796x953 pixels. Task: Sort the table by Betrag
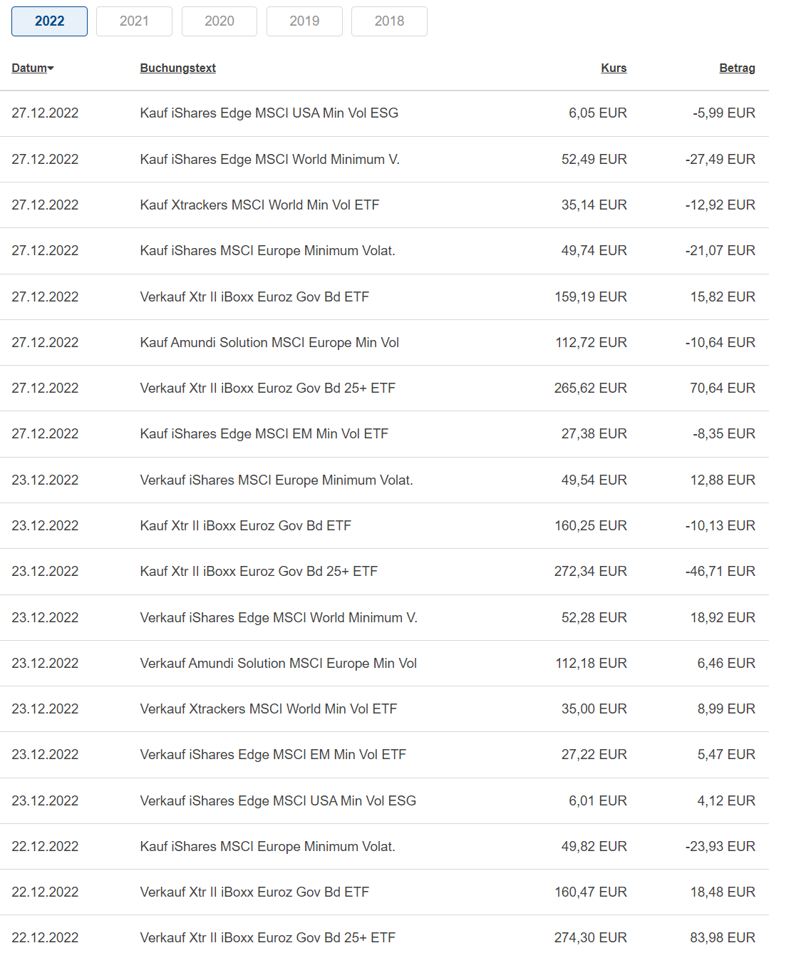click(737, 68)
